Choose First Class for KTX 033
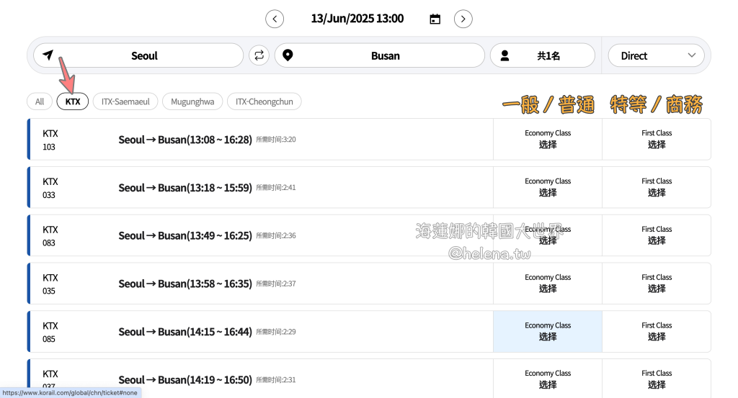Image resolution: width=738 pixels, height=398 pixels. click(657, 187)
